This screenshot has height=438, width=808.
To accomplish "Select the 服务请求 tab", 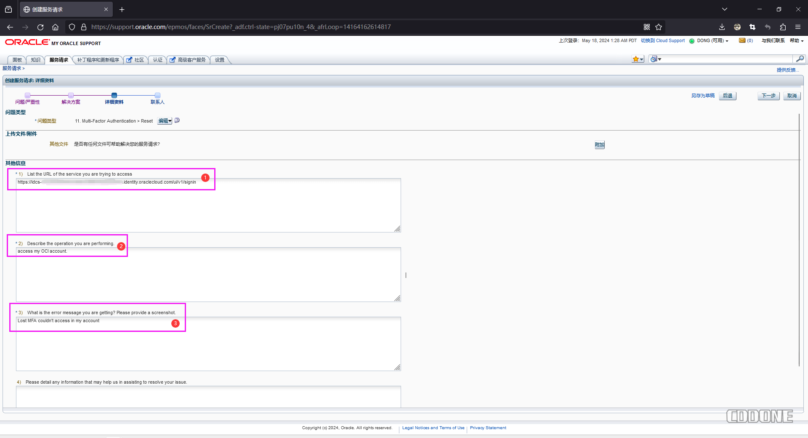I will (x=58, y=60).
